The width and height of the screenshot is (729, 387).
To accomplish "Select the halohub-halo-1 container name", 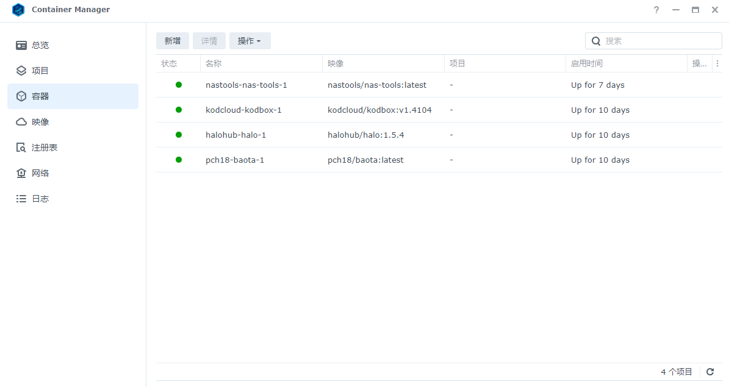I will [235, 135].
